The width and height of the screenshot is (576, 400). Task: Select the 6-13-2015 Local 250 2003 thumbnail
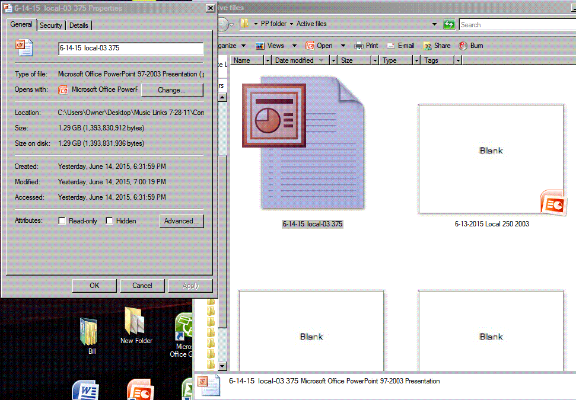(492, 159)
